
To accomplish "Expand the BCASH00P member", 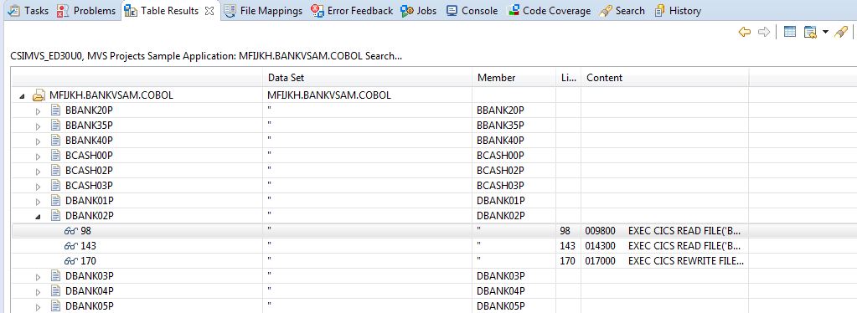I will (x=38, y=156).
